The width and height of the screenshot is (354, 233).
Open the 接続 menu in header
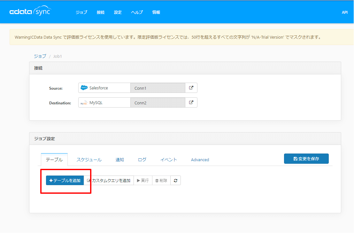pos(100,12)
